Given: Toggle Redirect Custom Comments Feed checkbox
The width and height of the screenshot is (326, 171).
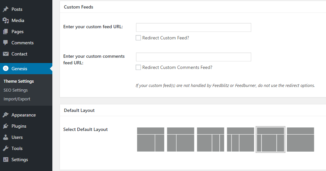Looking at the screenshot, I should [x=138, y=67].
